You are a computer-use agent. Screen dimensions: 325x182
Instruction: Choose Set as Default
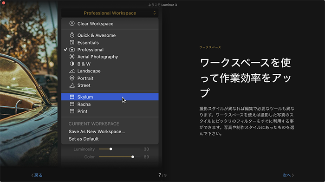[x=84, y=139]
